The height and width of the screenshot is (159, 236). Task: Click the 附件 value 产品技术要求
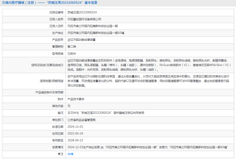coord(76,99)
